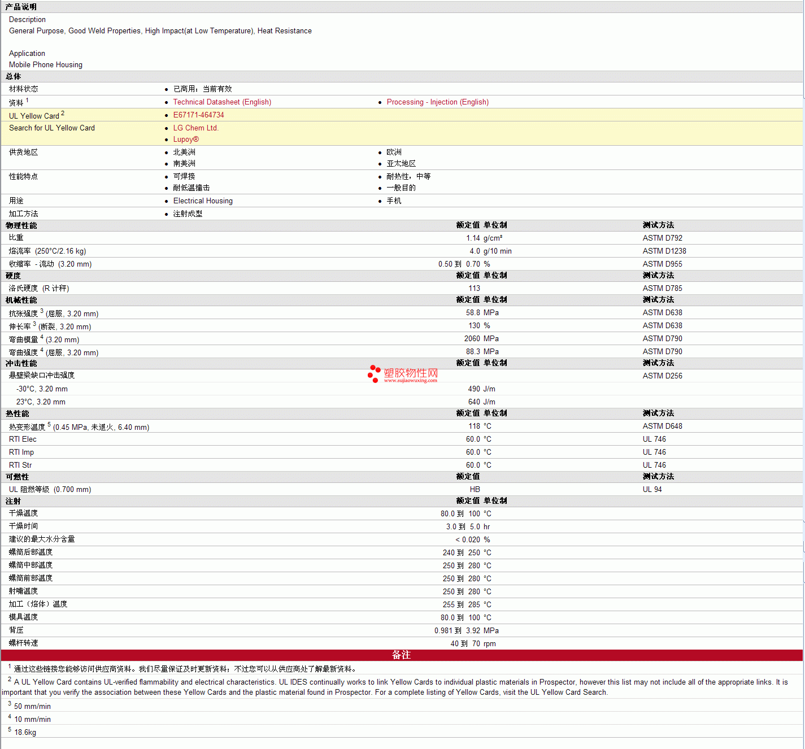Select 冲击性能 section header

21,364
